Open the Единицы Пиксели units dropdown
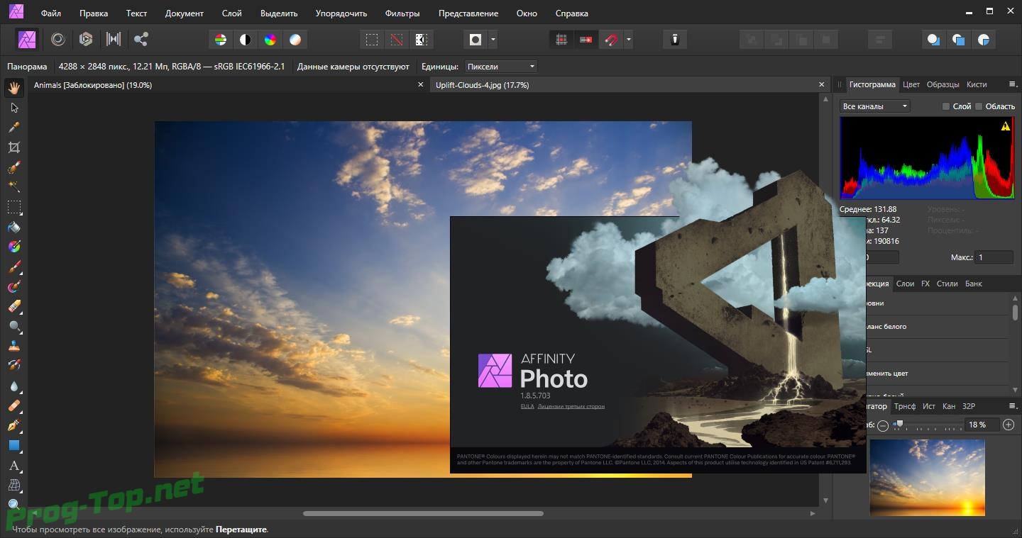Viewport: 1022px width, 538px height. tap(501, 67)
